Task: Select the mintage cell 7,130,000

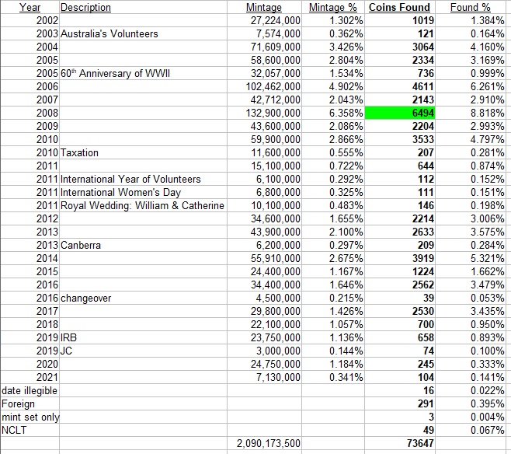Action: click(x=264, y=377)
